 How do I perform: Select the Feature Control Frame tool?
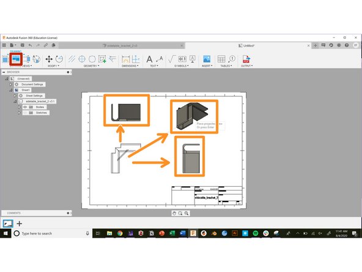coord(182,59)
